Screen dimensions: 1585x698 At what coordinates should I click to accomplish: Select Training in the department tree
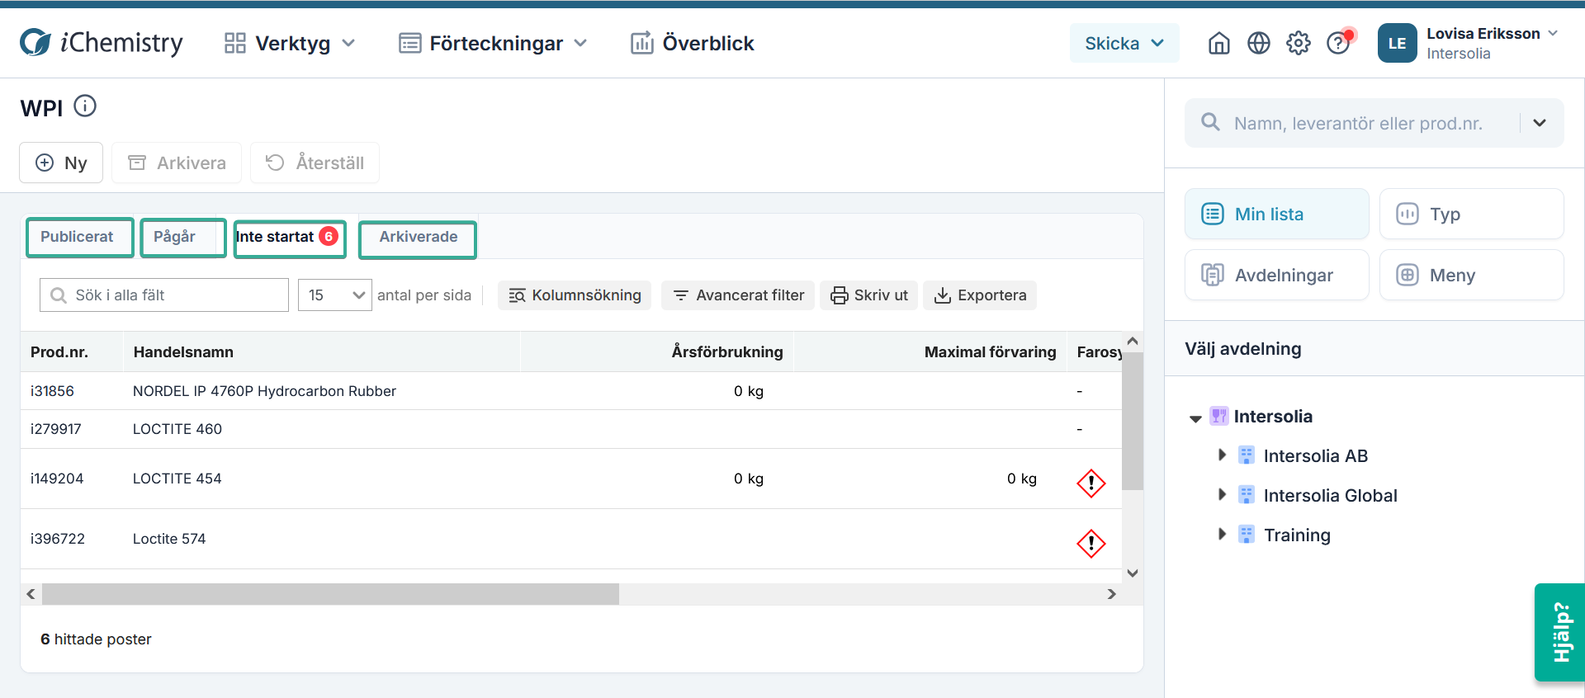click(1297, 535)
